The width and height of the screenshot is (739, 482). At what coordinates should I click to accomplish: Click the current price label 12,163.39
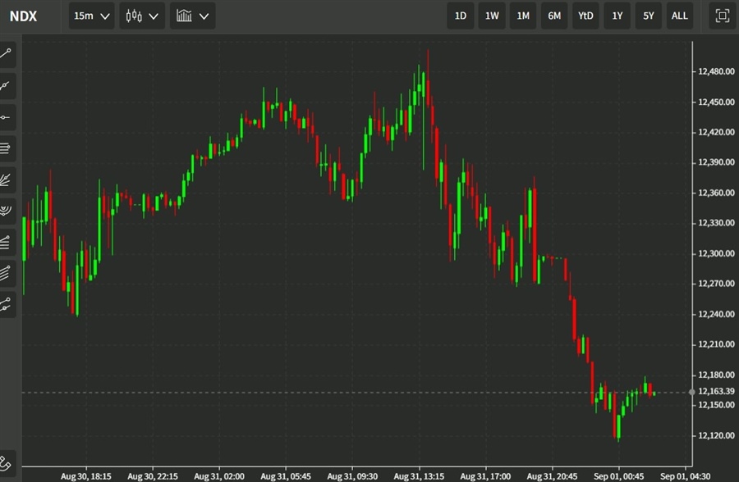pyautogui.click(x=716, y=391)
